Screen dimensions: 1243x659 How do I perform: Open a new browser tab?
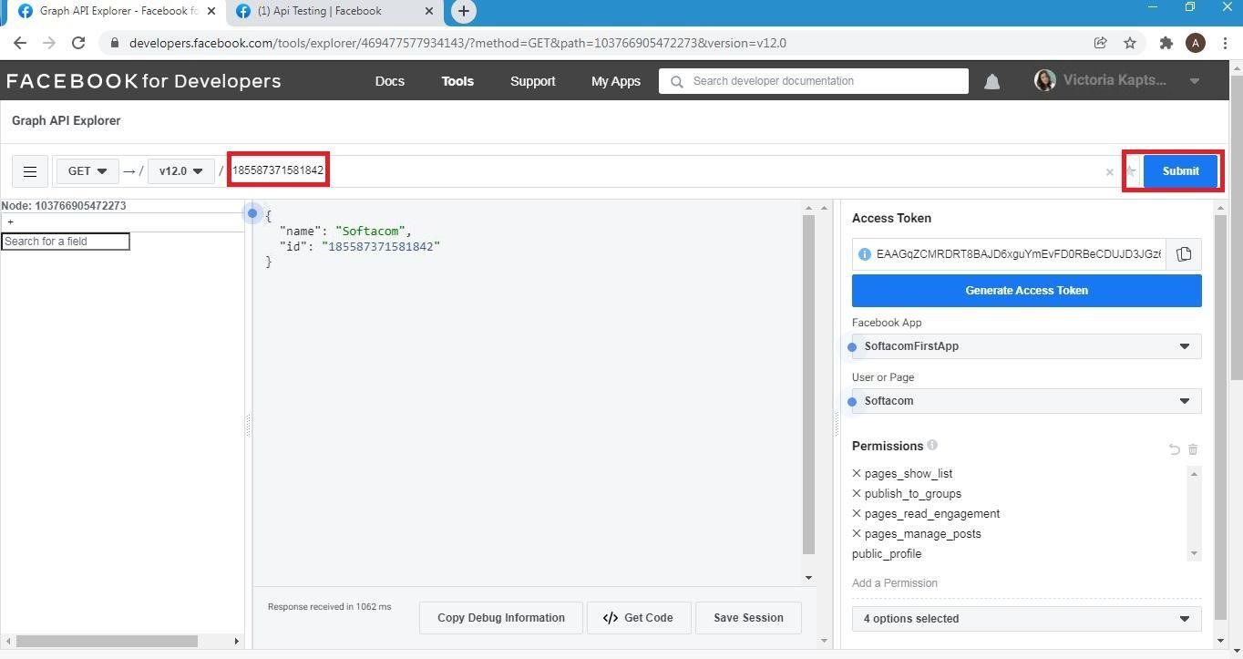point(463,11)
